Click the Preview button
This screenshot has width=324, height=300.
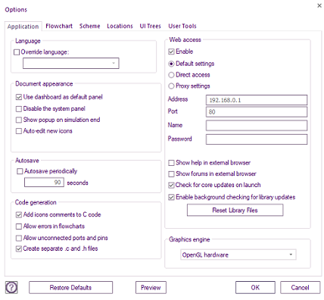[x=151, y=287]
